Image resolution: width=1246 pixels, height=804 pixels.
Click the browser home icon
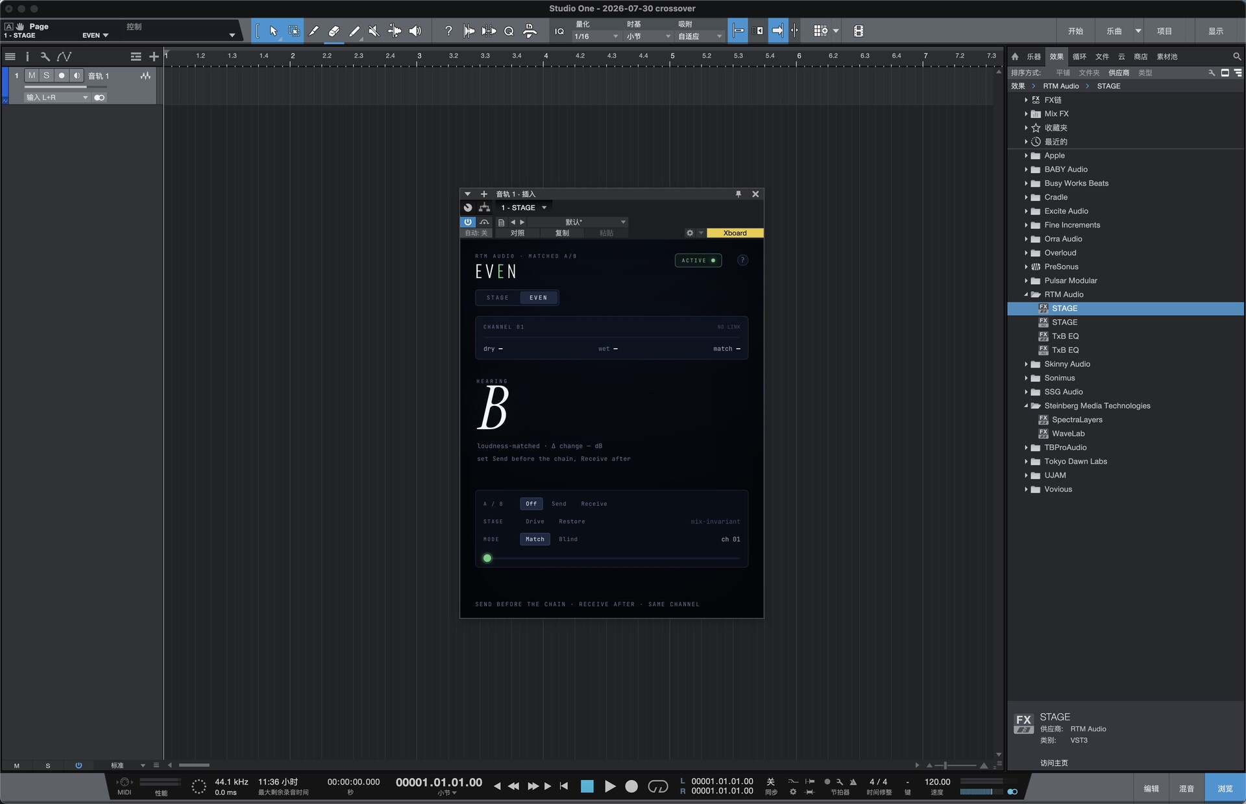[1015, 56]
